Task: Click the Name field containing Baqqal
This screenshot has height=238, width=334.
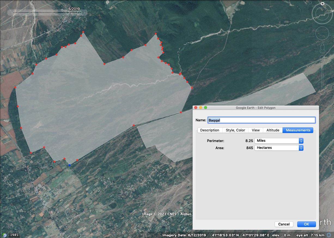Action: (262, 120)
